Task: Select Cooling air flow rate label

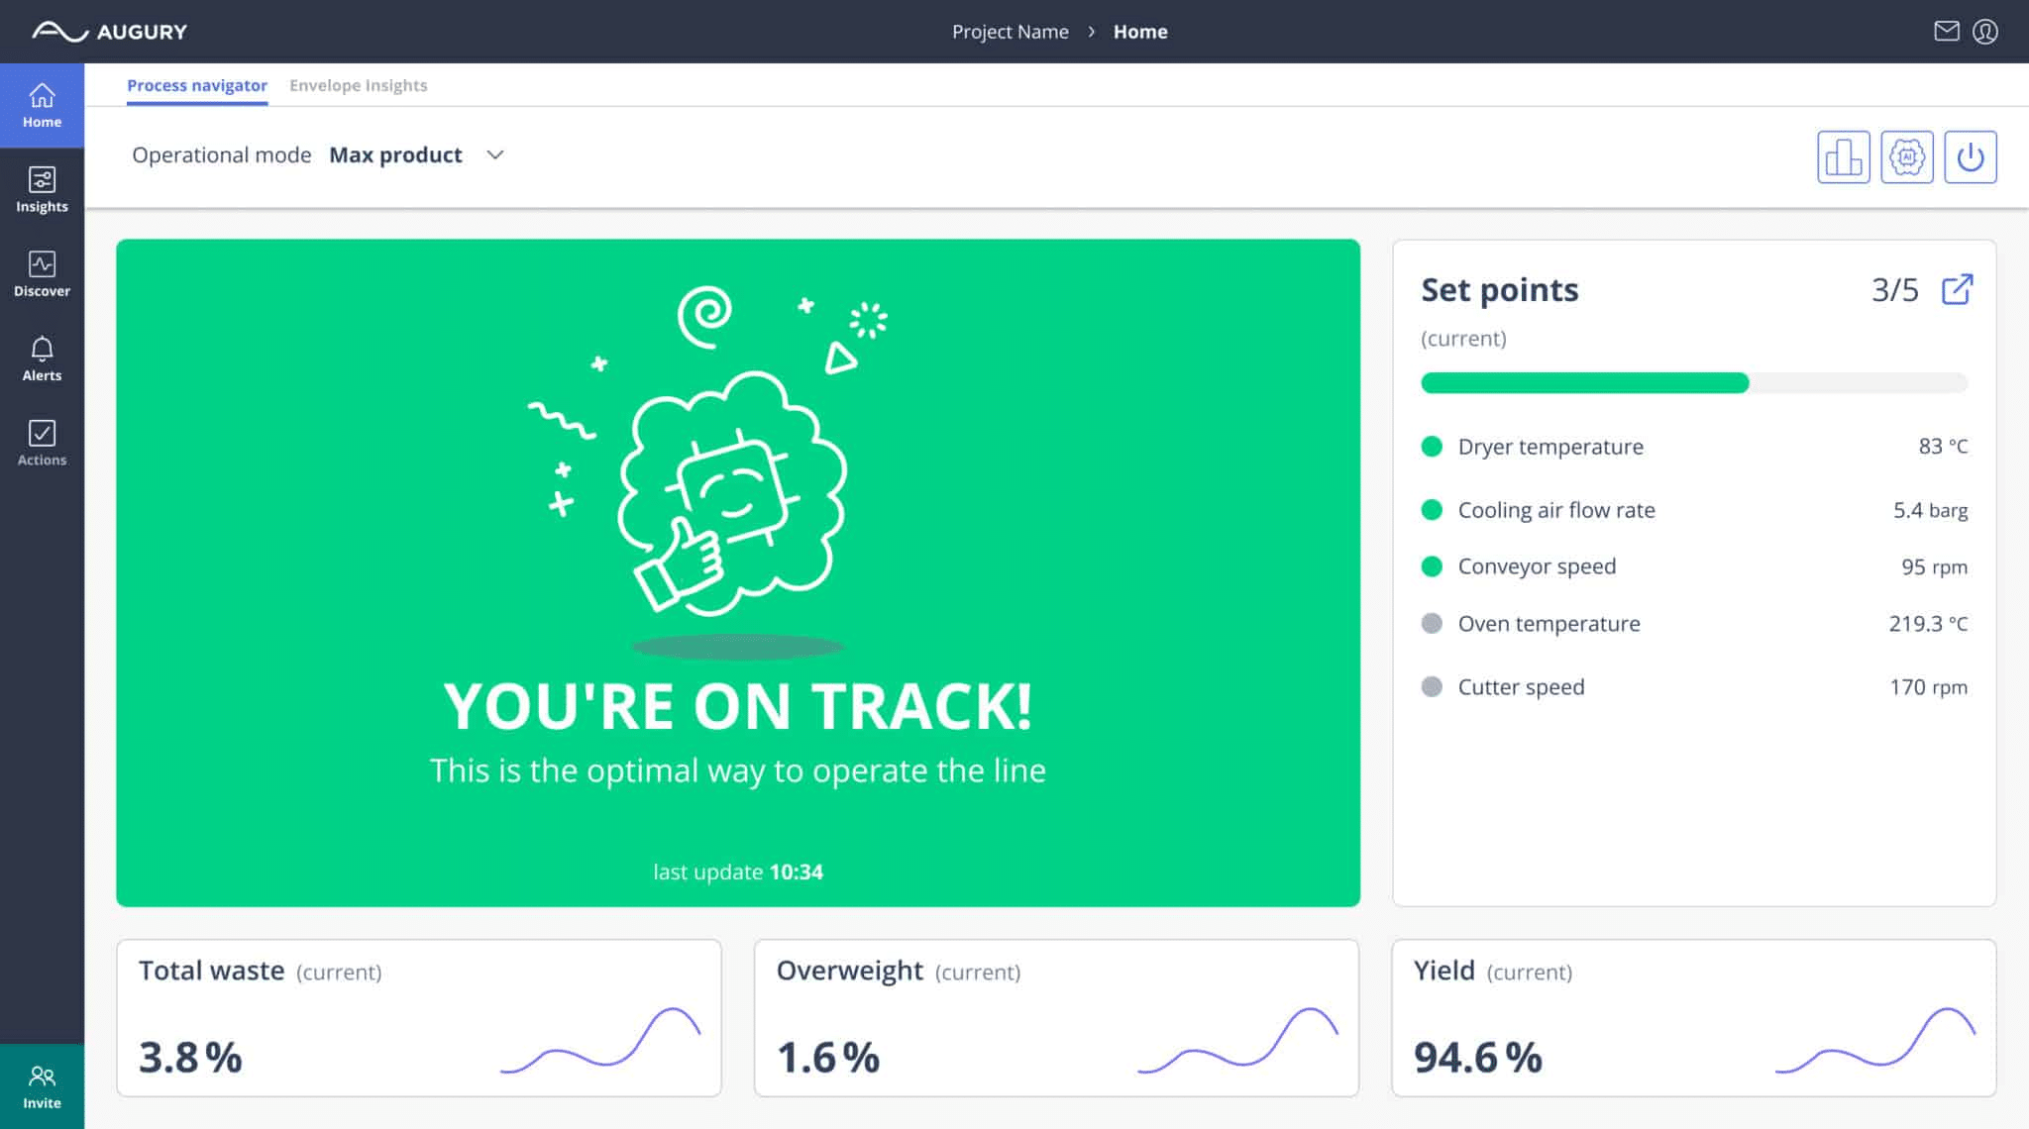Action: 1556,510
